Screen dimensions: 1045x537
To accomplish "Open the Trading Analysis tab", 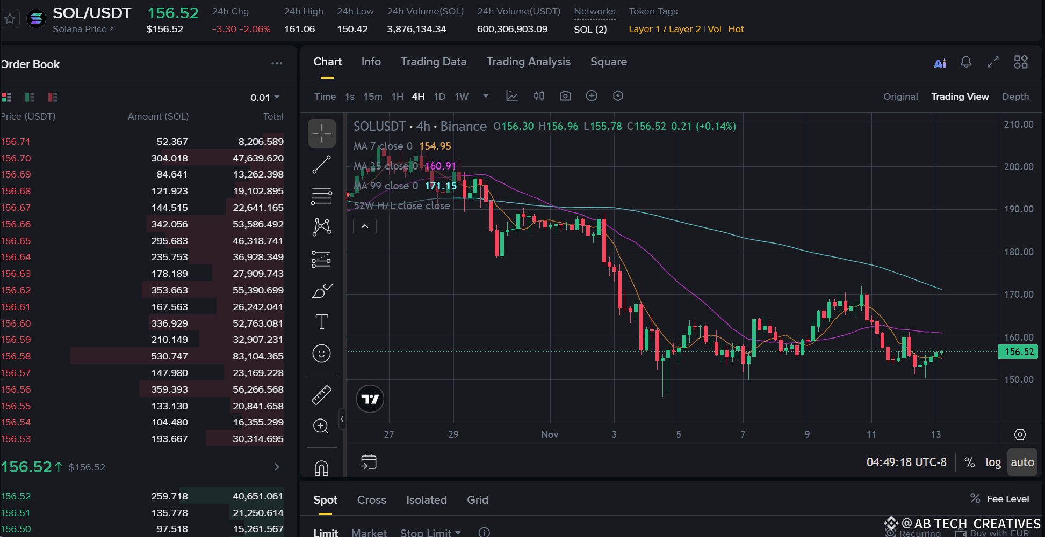I will coord(528,62).
